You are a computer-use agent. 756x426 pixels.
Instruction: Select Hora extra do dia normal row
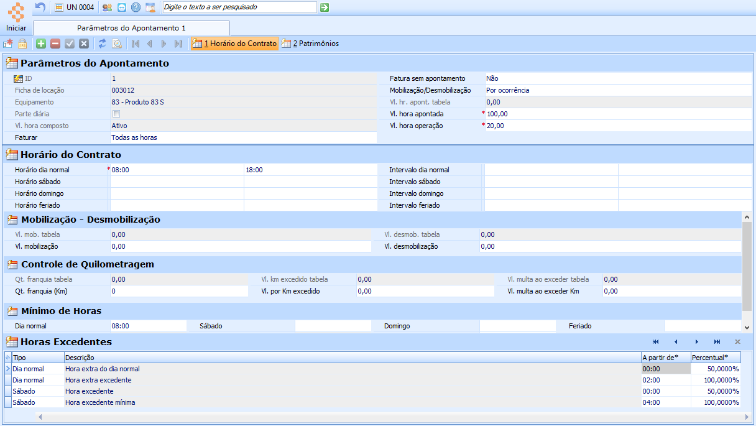373,369
